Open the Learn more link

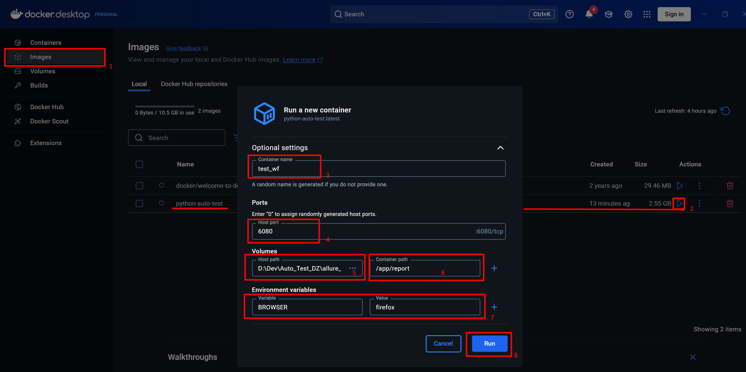coord(302,60)
